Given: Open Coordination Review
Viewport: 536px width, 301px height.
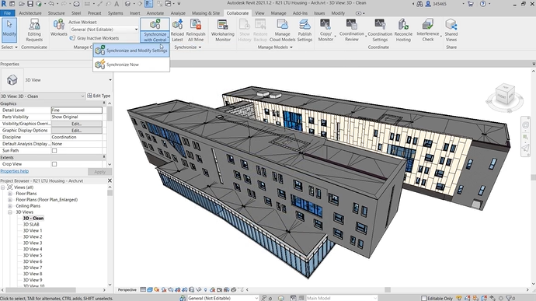Looking at the screenshot, I should 351,30.
